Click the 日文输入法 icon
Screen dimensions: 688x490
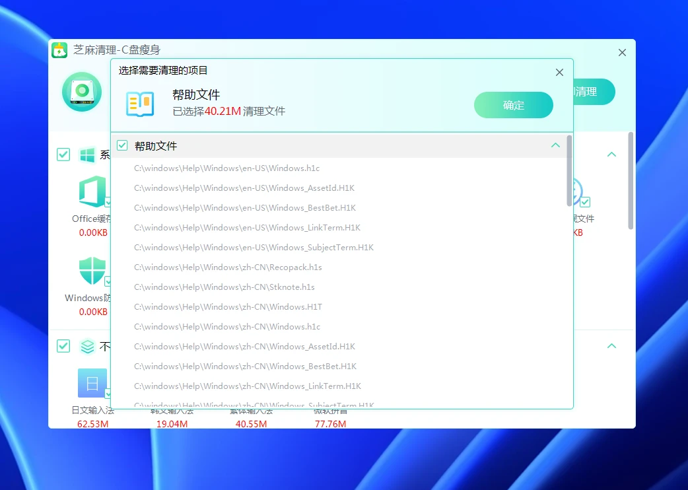tap(92, 383)
